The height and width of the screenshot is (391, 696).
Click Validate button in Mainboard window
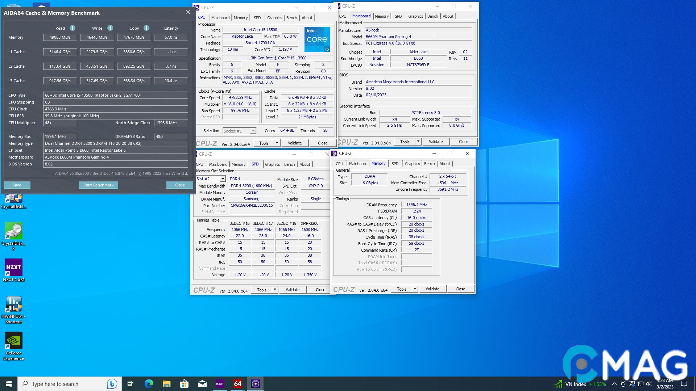click(435, 142)
